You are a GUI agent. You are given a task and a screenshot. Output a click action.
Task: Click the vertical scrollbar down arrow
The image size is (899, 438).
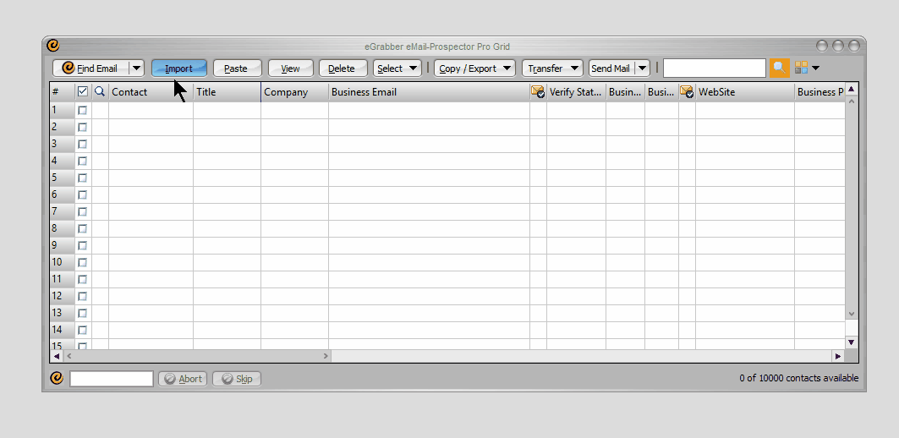(x=852, y=342)
